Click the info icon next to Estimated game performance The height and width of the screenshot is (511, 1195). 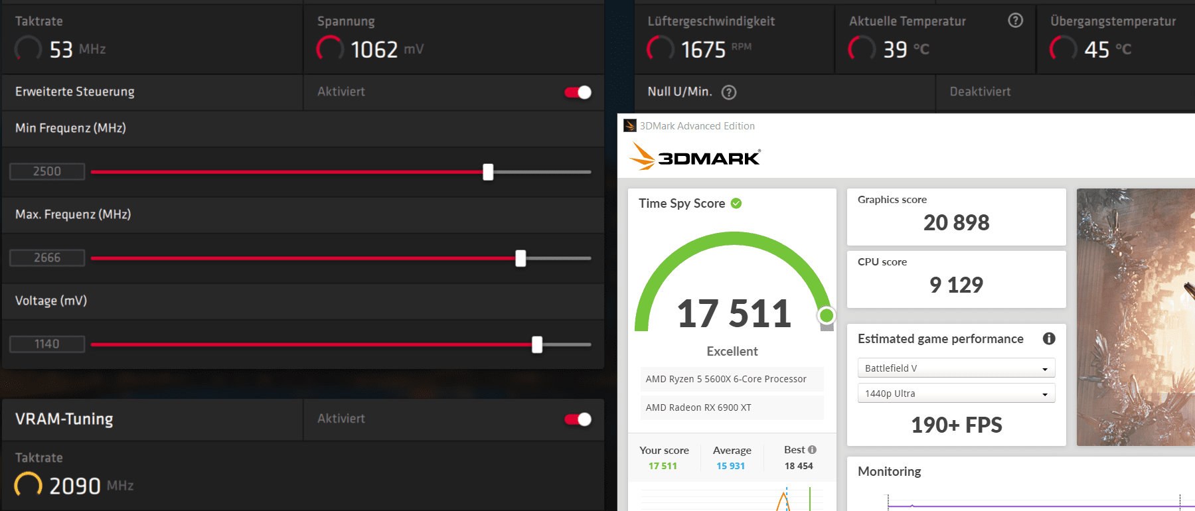pyautogui.click(x=1049, y=338)
